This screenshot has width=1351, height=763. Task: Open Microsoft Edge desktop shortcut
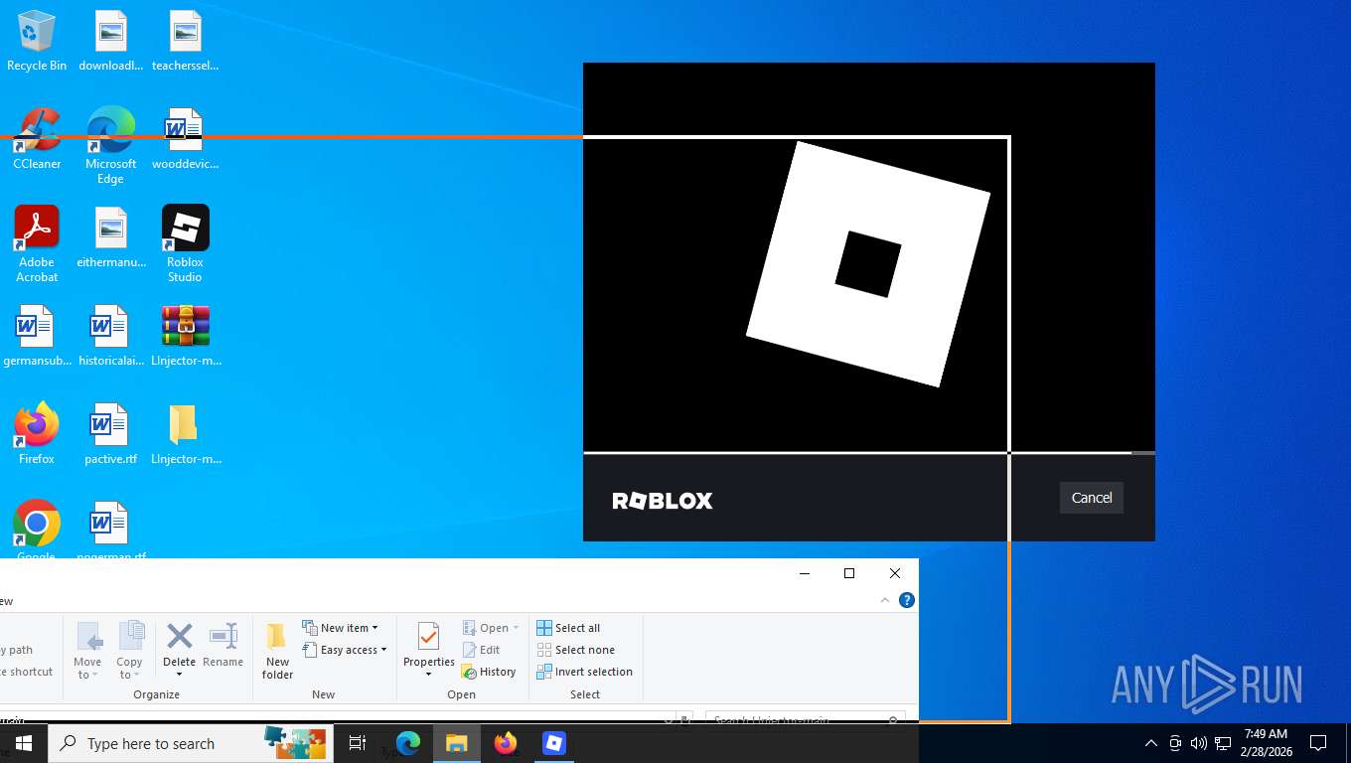click(110, 145)
